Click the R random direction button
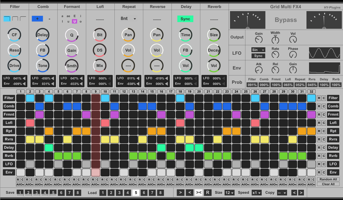This screenshot has height=200, width=343. (207, 193)
